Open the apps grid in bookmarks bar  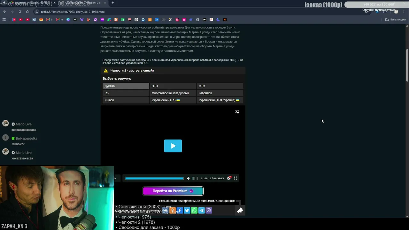[x=4, y=20]
